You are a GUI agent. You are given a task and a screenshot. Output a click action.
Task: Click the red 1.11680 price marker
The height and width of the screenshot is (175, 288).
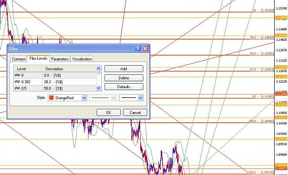(x=281, y=94)
